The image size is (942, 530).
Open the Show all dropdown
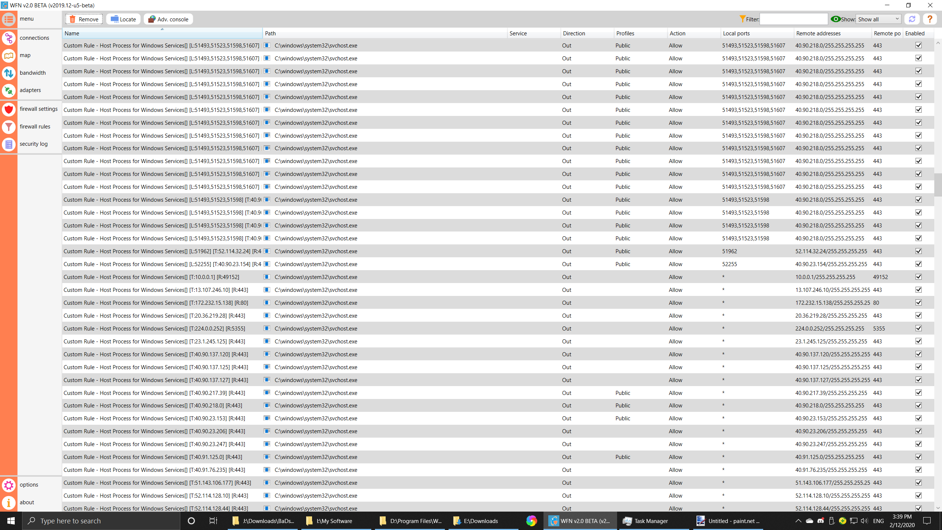point(878,19)
